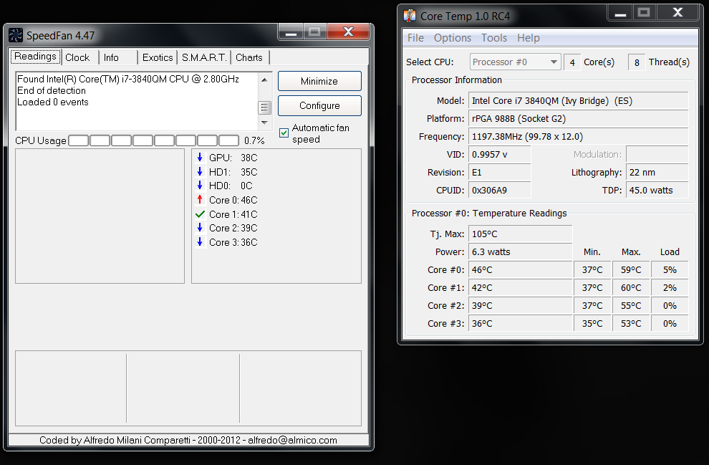Switch to the Readings tab in SpeedFan

35,57
